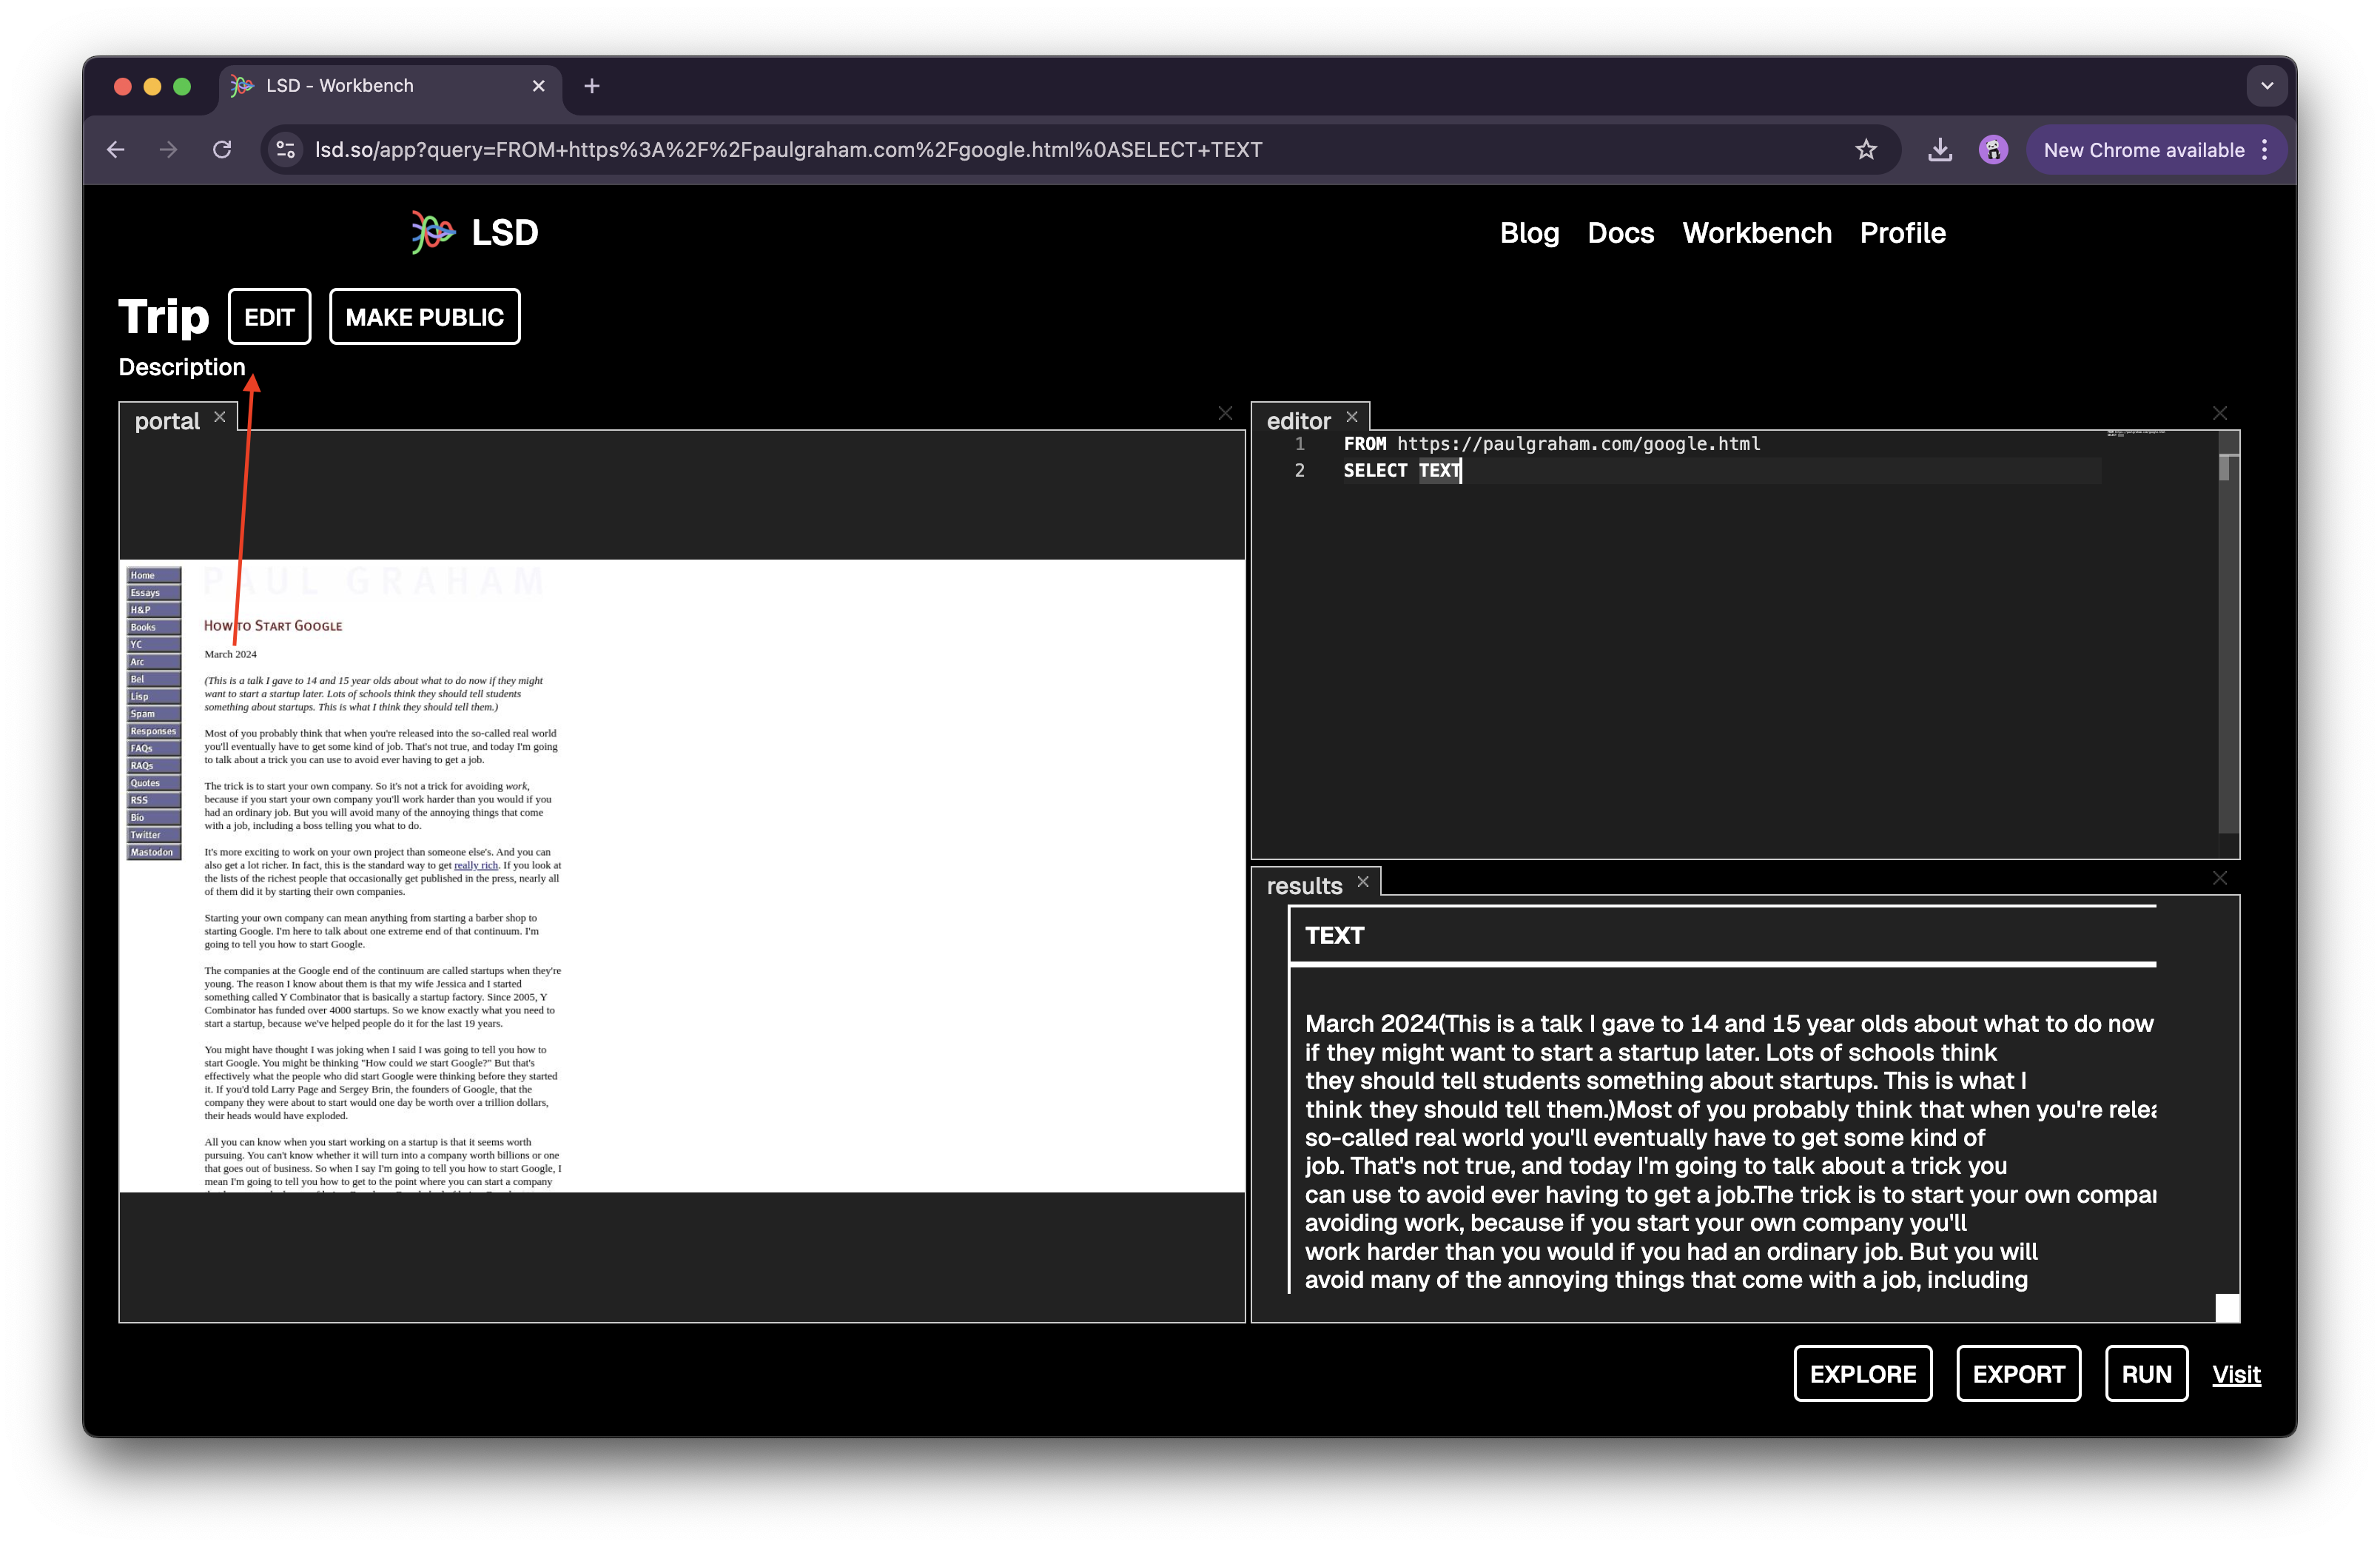2380x1547 pixels.
Task: Select the Docs menu item
Action: click(x=1618, y=232)
